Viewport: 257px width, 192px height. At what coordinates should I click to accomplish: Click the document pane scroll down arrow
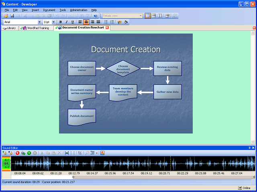click(x=253, y=142)
